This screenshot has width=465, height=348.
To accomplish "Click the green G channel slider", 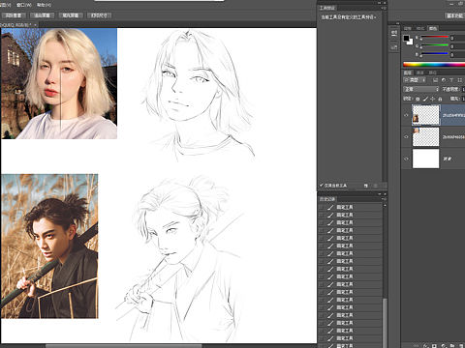I will tap(434, 45).
